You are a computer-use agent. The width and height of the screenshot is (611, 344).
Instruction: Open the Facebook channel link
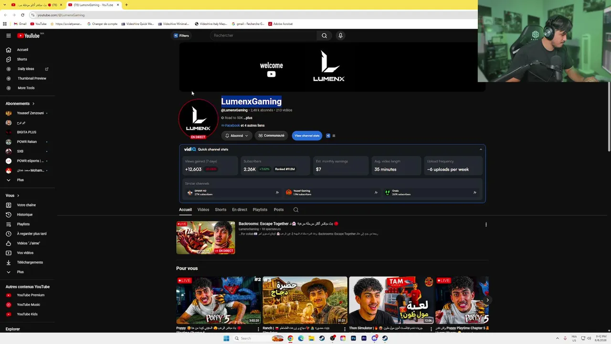click(232, 126)
